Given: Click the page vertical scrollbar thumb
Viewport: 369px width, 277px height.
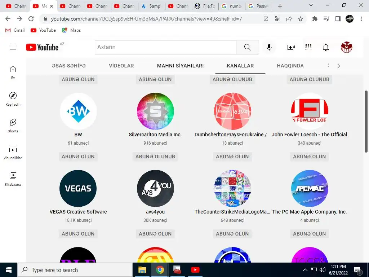Looking at the screenshot, I should [x=366, y=121].
